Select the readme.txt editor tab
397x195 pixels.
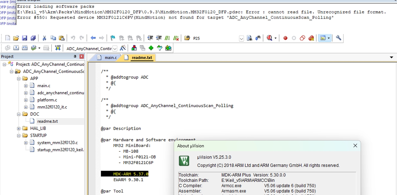click(x=142, y=57)
